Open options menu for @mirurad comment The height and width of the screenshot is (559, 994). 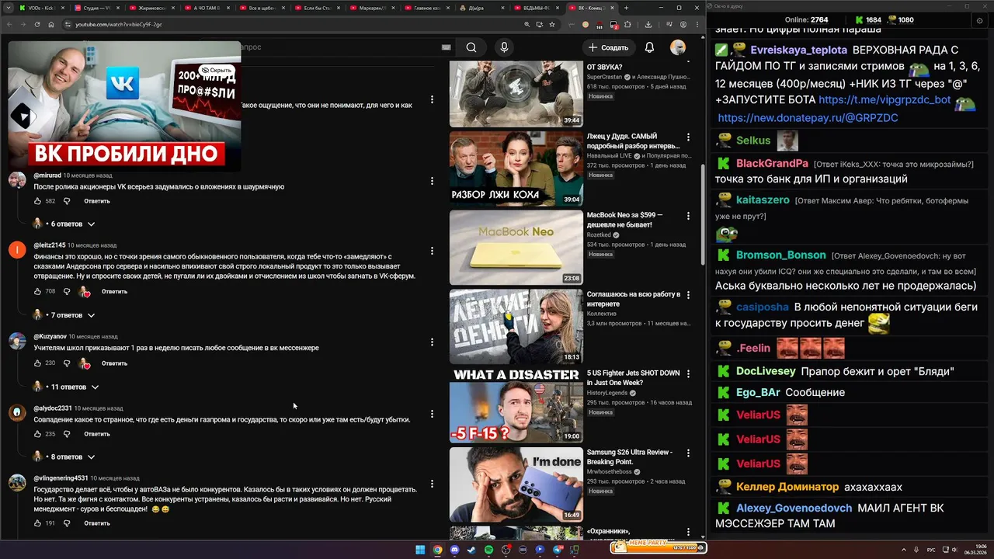pyautogui.click(x=432, y=181)
